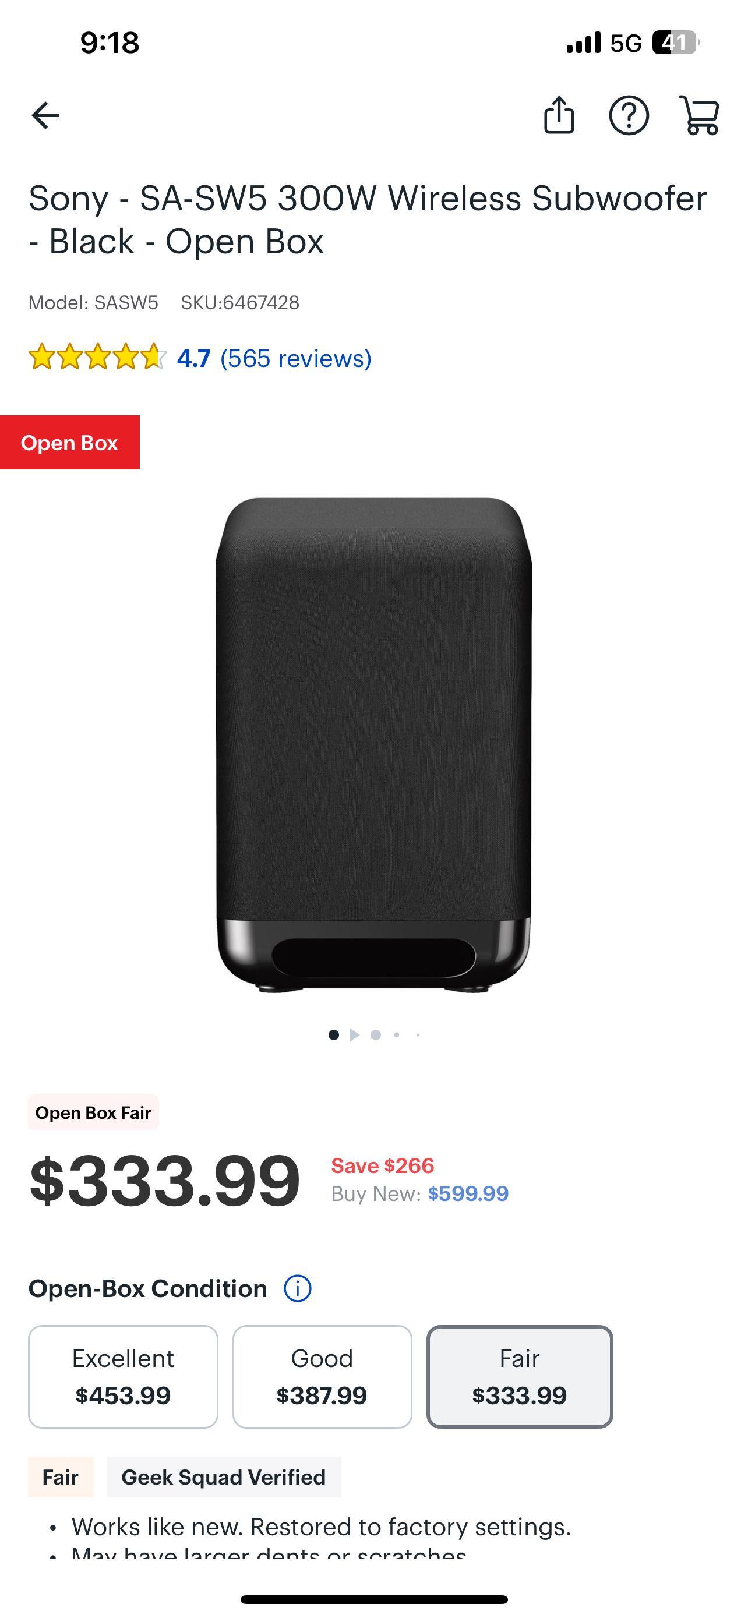
Task: Tap the star rating icons
Action: [x=97, y=358]
